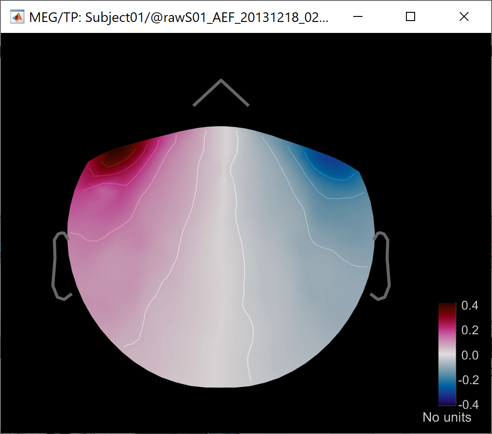The image size is (492, 434).
Task: Click the 0.4 colorbar label
Action: (470, 305)
